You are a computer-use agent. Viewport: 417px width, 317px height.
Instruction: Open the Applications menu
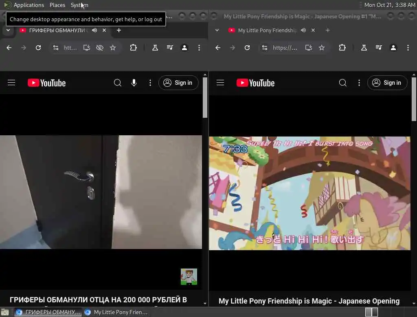[x=29, y=5]
